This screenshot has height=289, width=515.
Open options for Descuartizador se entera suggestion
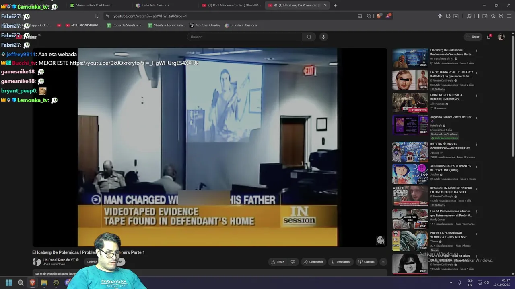click(477, 188)
